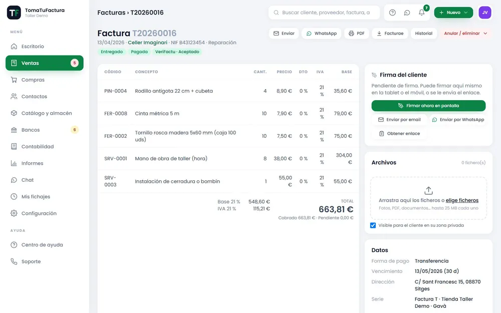Open Catálogo y almacén
The image size is (501, 313).
pyautogui.click(x=45, y=113)
